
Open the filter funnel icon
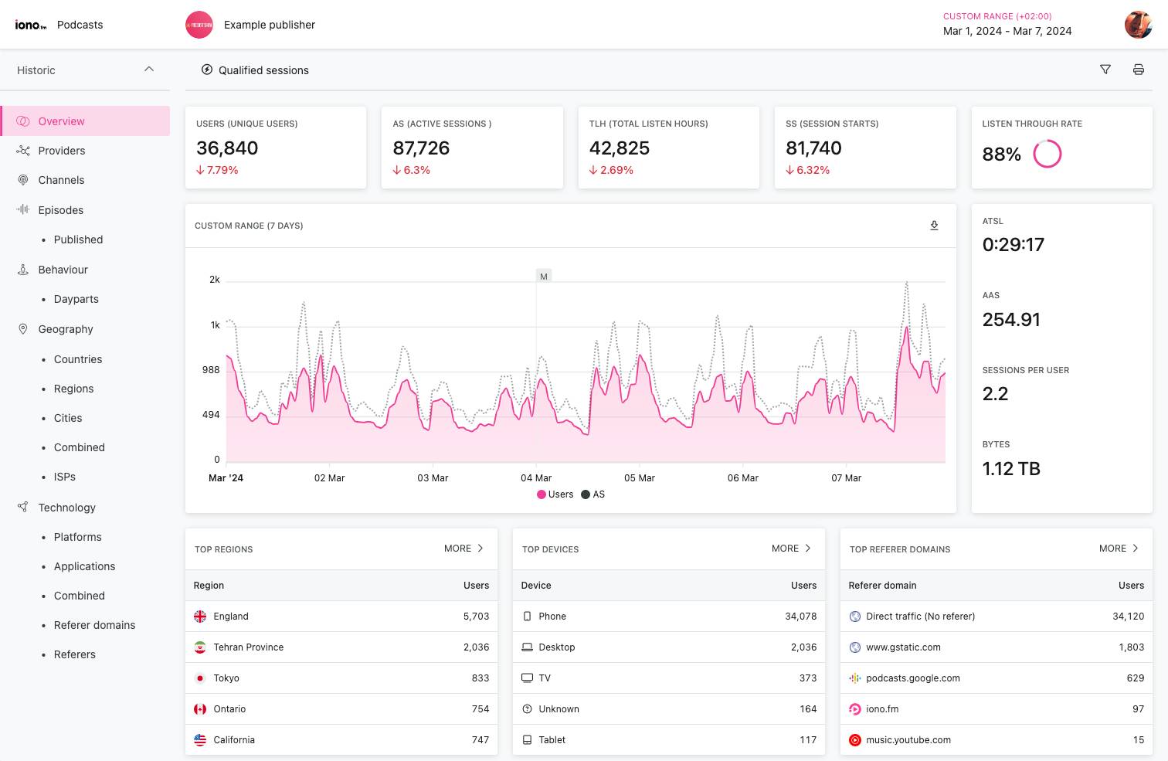[1105, 70]
